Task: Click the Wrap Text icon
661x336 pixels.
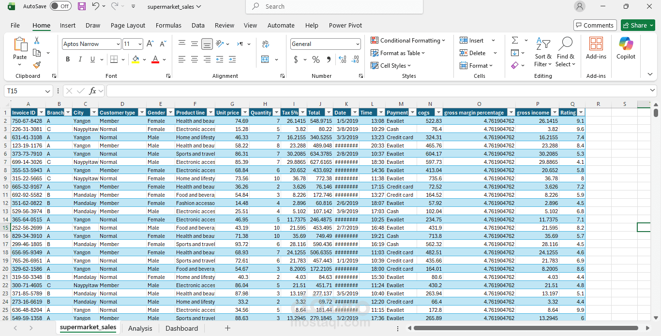Action: click(265, 44)
